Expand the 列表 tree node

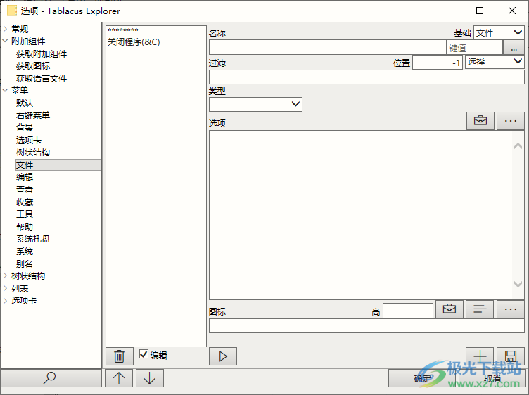coord(6,288)
